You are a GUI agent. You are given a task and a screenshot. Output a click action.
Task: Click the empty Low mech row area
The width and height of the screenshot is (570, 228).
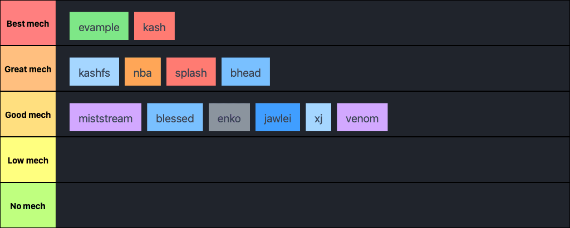tap(312, 160)
